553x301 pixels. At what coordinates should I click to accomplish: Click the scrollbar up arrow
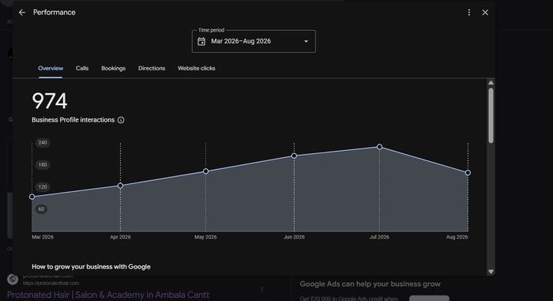(491, 83)
